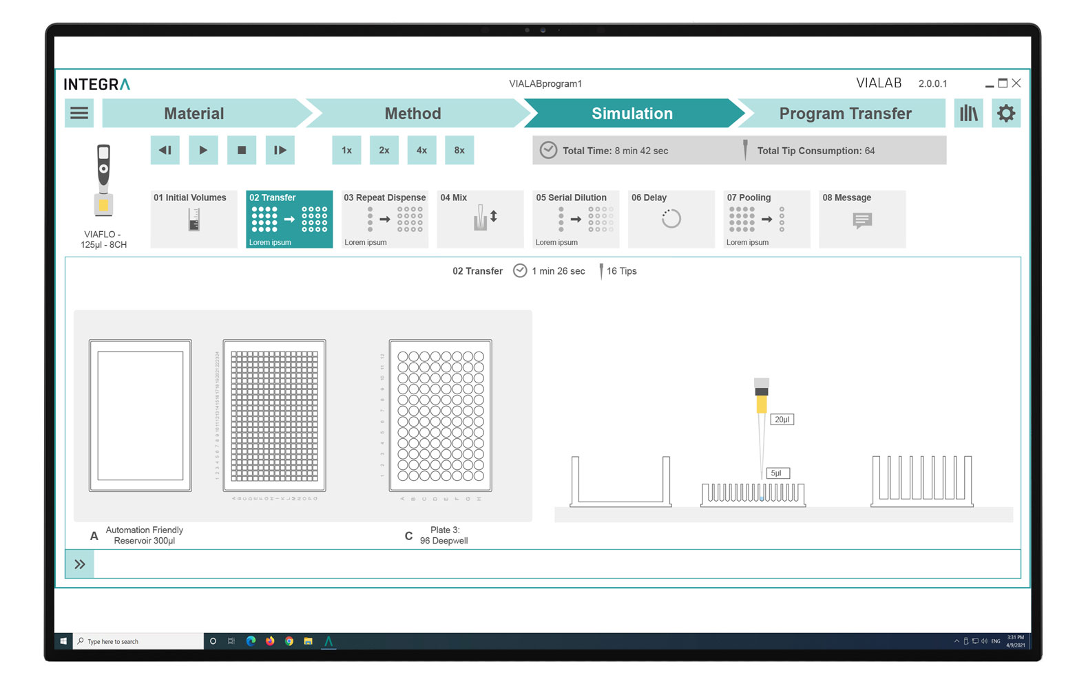Select the VIAFLO 125µl pipette icon
This screenshot has height=688, width=1086.
[x=103, y=180]
